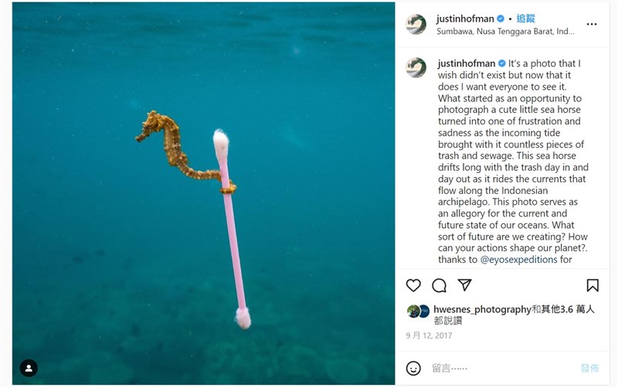
Task: Open comments with speech bubble icon
Action: tap(439, 285)
